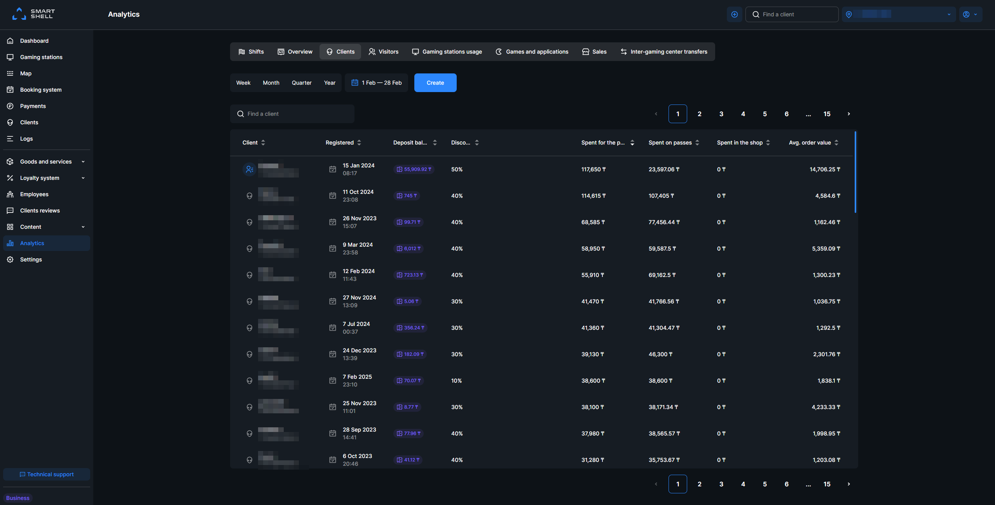
Task: Open the user profile icon top right
Action: tap(967, 14)
